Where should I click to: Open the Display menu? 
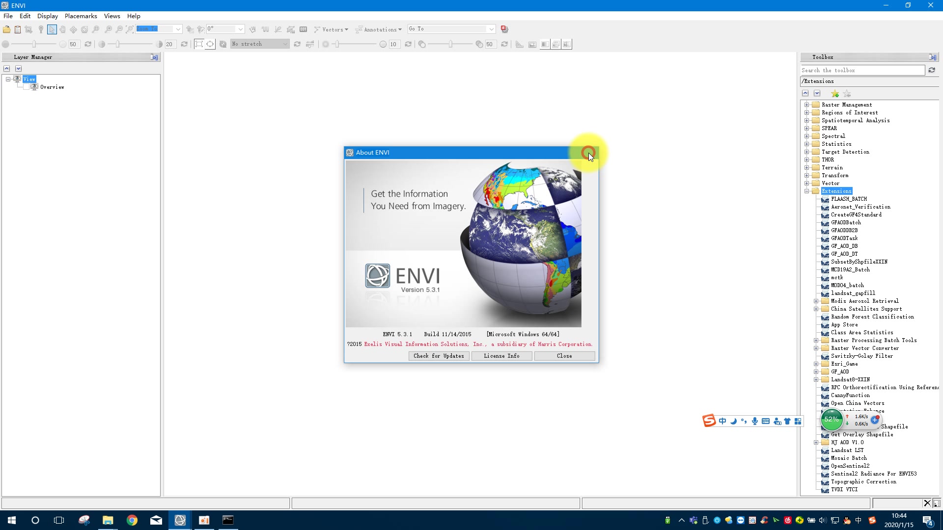coord(47,16)
